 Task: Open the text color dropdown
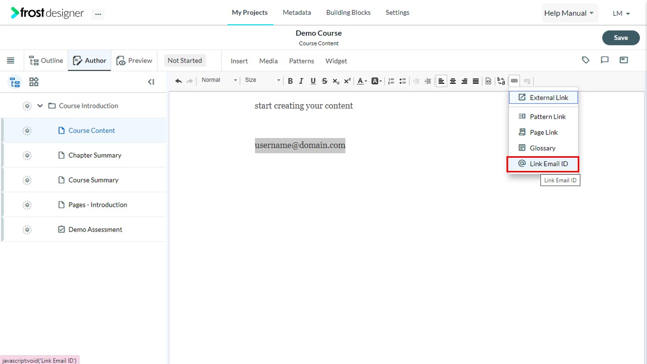tap(362, 81)
